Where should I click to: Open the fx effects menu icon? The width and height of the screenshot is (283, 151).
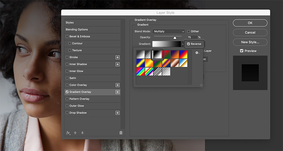click(68, 133)
